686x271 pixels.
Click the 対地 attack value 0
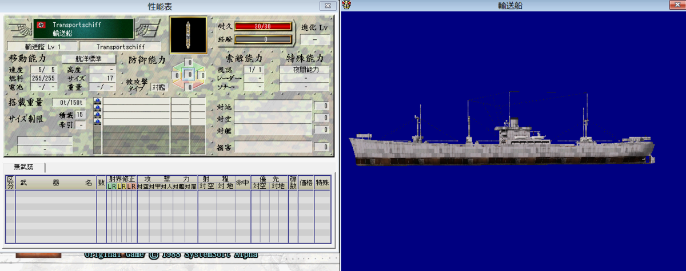[x=322, y=106]
